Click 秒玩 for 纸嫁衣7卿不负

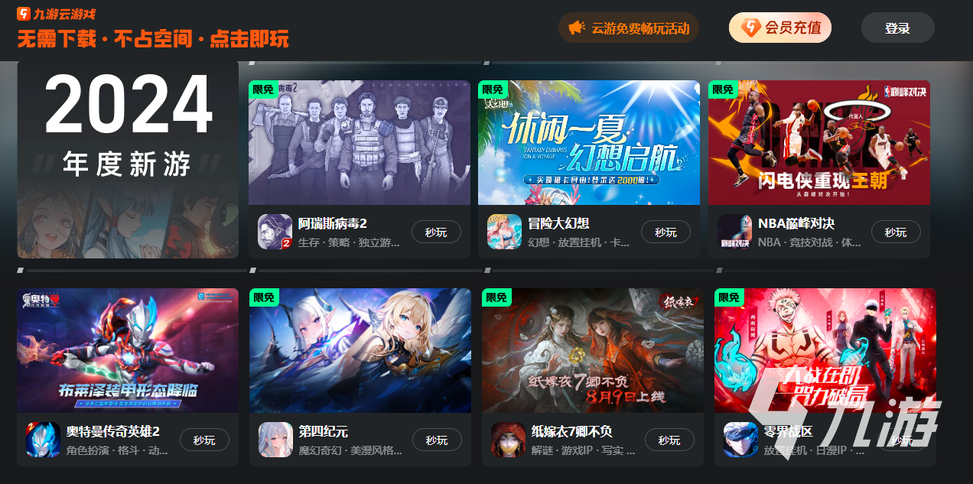click(x=669, y=440)
